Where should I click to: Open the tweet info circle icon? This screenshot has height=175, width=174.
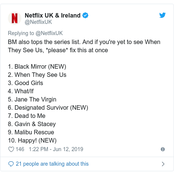[x=163, y=149]
